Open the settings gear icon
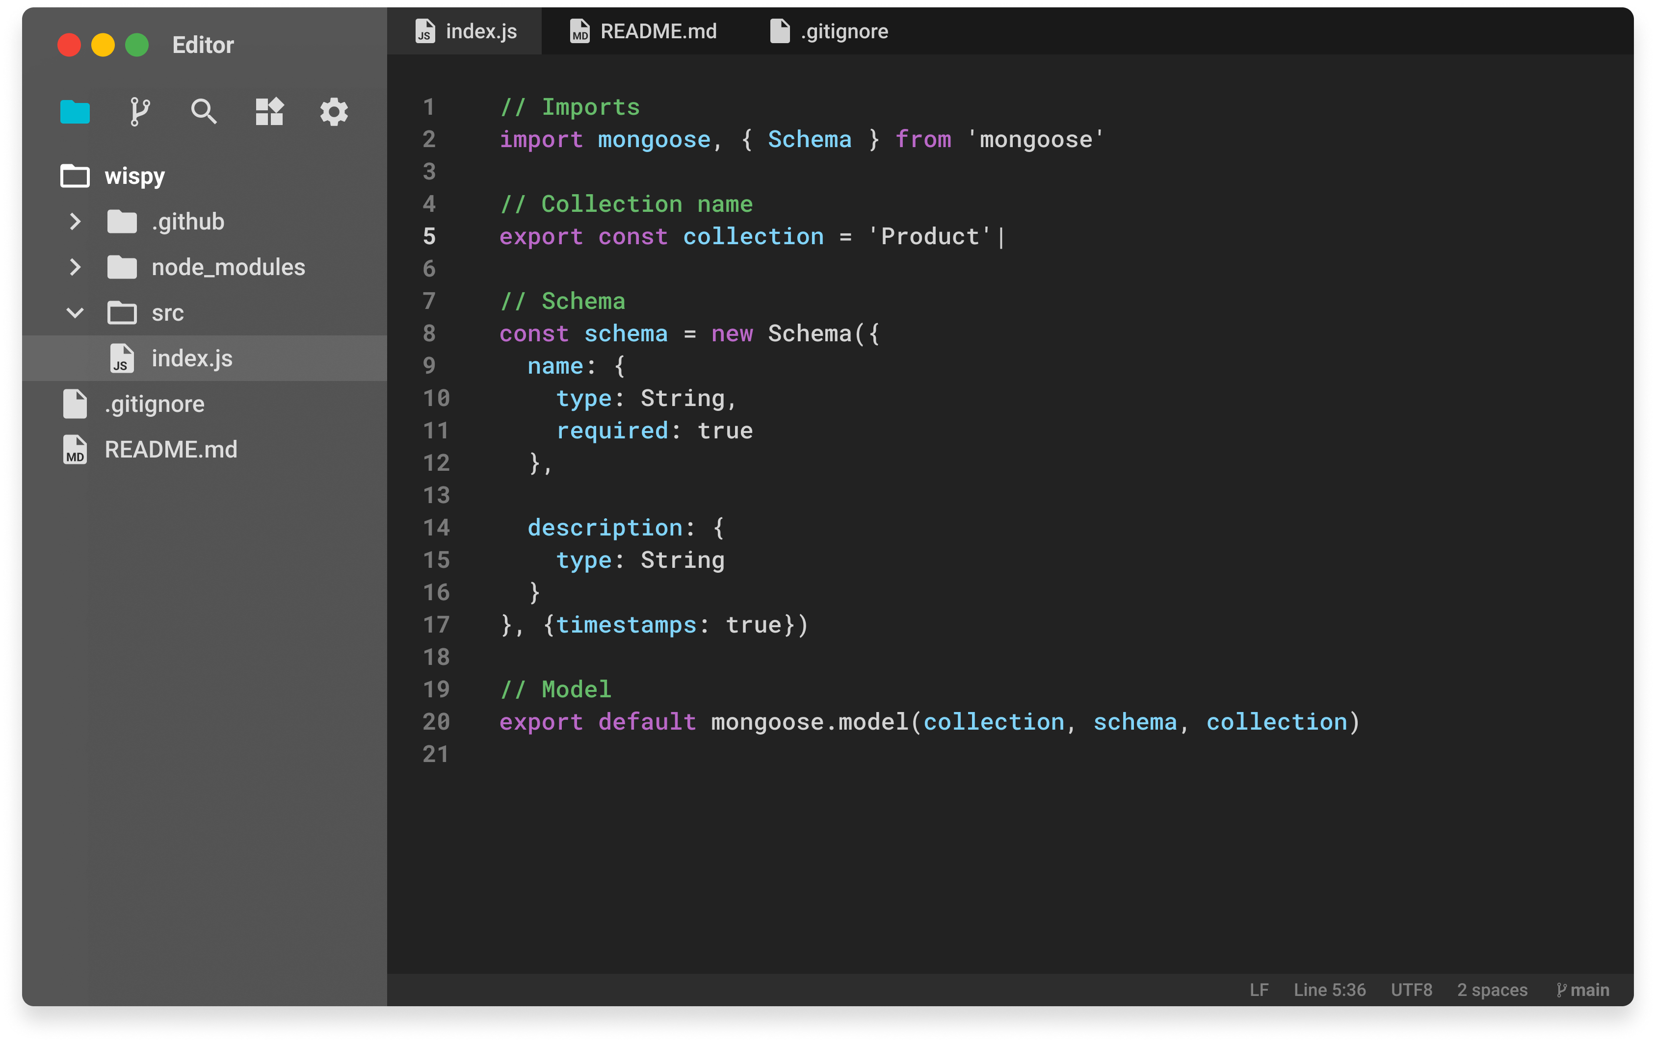Image resolution: width=1656 pixels, height=1043 pixels. 334,111
